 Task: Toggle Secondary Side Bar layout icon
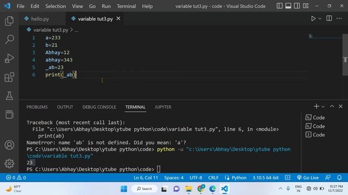[x=297, y=6]
